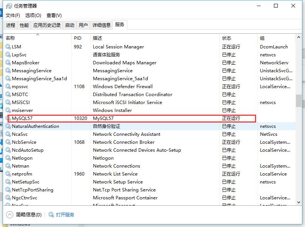Click the gear icon beside NcbService
The width and height of the screenshot is (305, 227).
8,142
